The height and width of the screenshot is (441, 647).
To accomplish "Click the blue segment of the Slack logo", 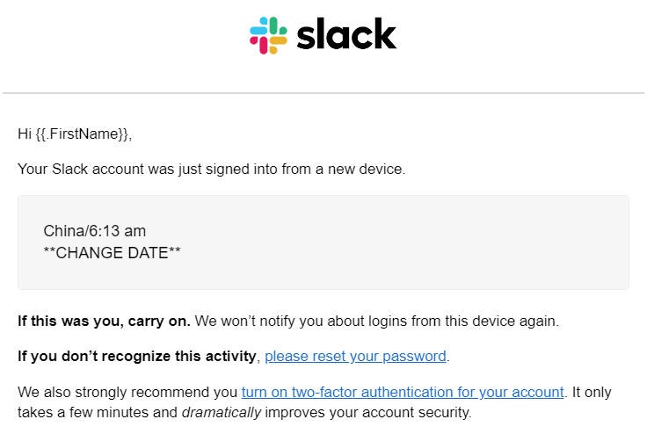I will tap(259, 26).
